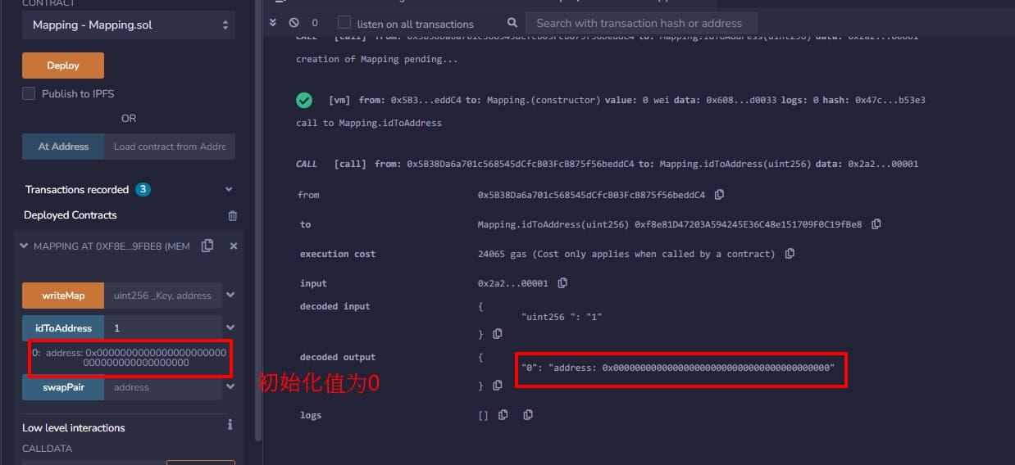Focus the transaction hash search field
This screenshot has height=465, width=1015.
click(x=641, y=23)
